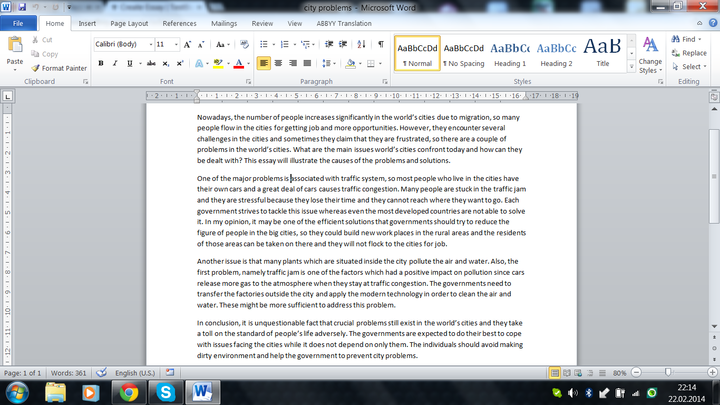This screenshot has height=405, width=720.
Task: Apply the No Spacing style
Action: click(x=464, y=54)
